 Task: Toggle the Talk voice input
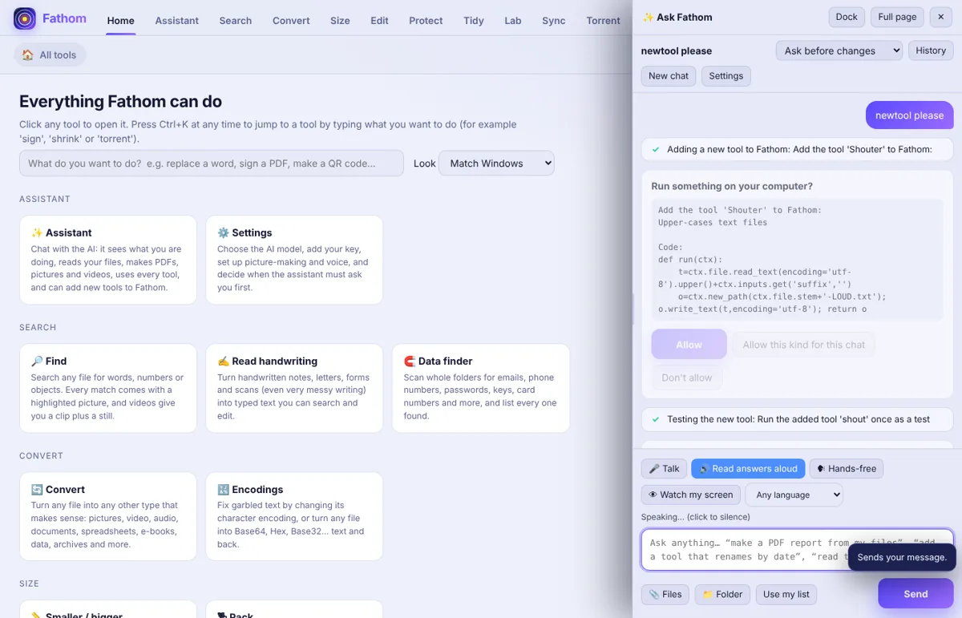664,469
